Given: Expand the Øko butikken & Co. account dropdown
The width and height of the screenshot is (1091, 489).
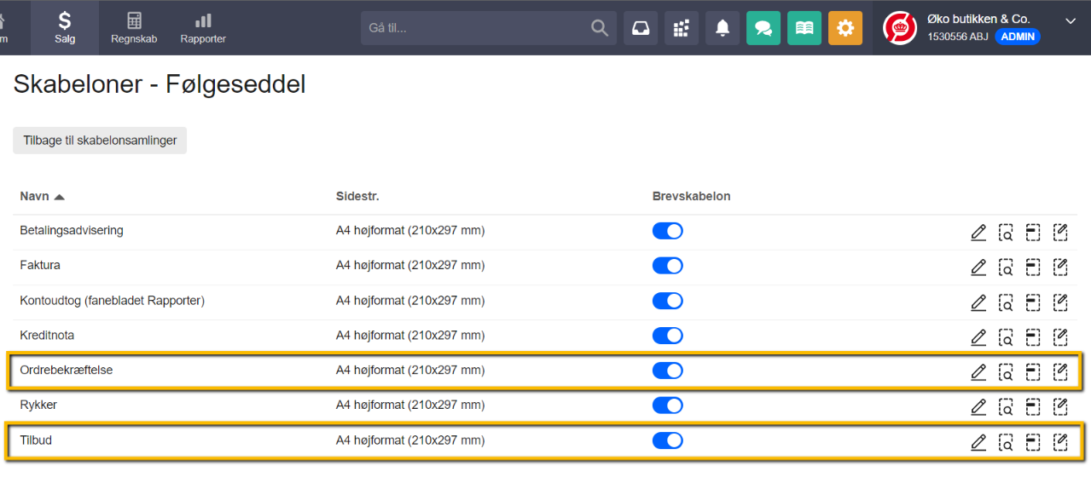Looking at the screenshot, I should pyautogui.click(x=1071, y=20).
